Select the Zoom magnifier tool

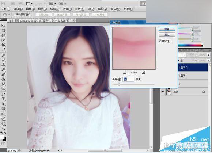coord(3,129)
